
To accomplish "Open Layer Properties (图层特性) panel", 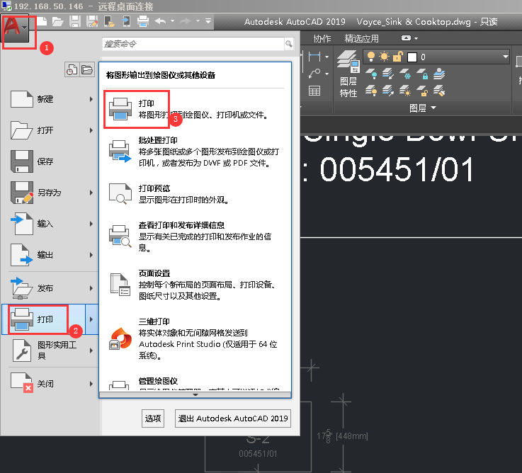I will (x=348, y=75).
